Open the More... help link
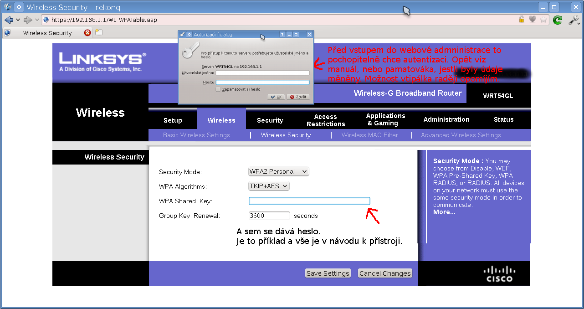Screen dimensions: 584x309 point(444,212)
